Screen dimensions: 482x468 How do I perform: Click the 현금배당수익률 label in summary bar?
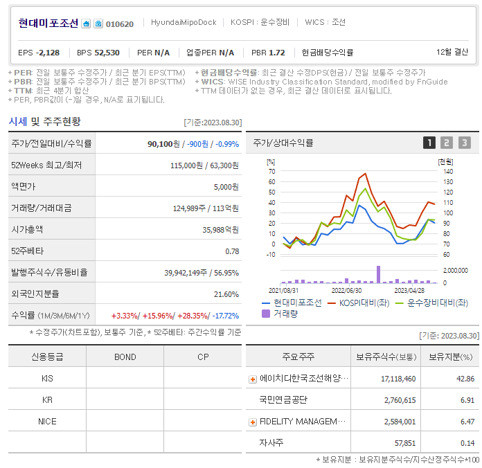tap(327, 53)
